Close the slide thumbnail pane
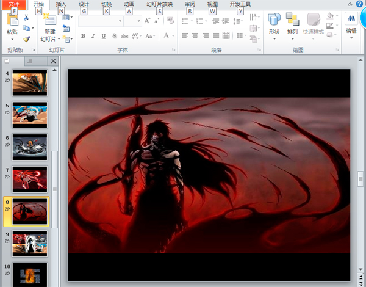This screenshot has height=287, width=366. [53, 61]
